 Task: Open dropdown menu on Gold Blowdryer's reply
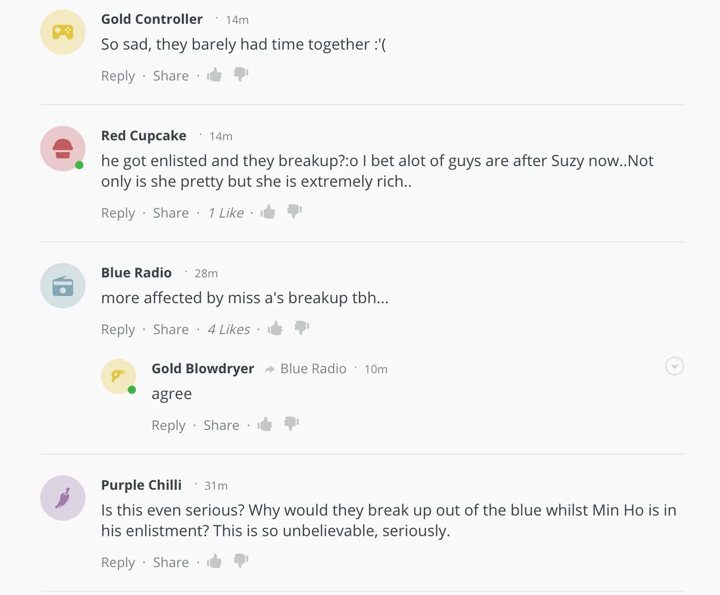[674, 366]
